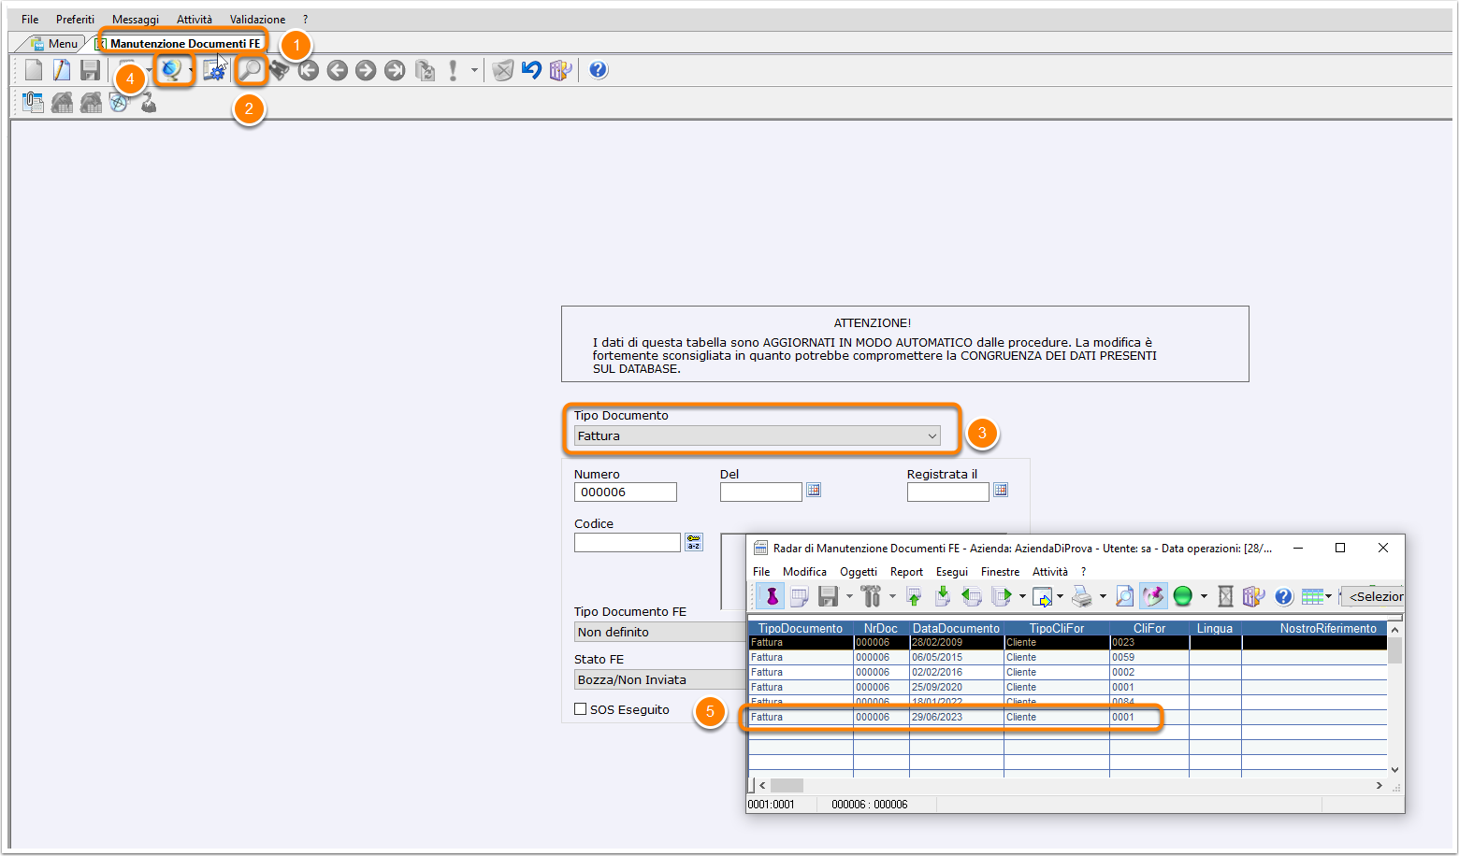Open the Esegui menu in Radar window
The image size is (1459, 856).
tap(952, 572)
